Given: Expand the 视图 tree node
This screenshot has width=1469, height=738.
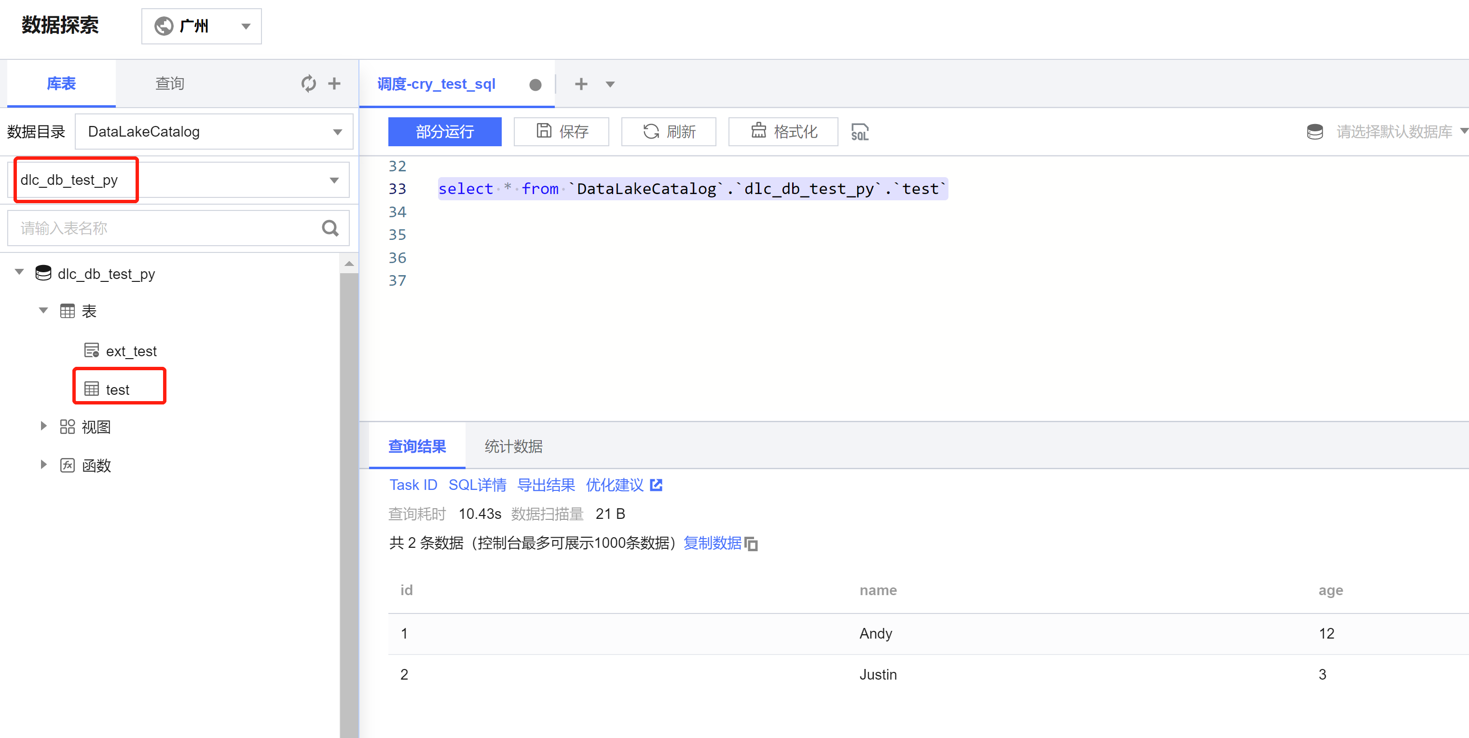Looking at the screenshot, I should (x=43, y=426).
